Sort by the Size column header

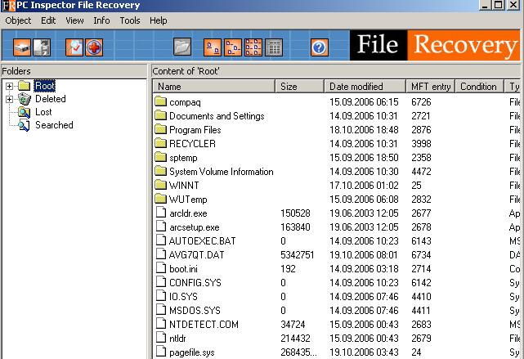(x=300, y=87)
